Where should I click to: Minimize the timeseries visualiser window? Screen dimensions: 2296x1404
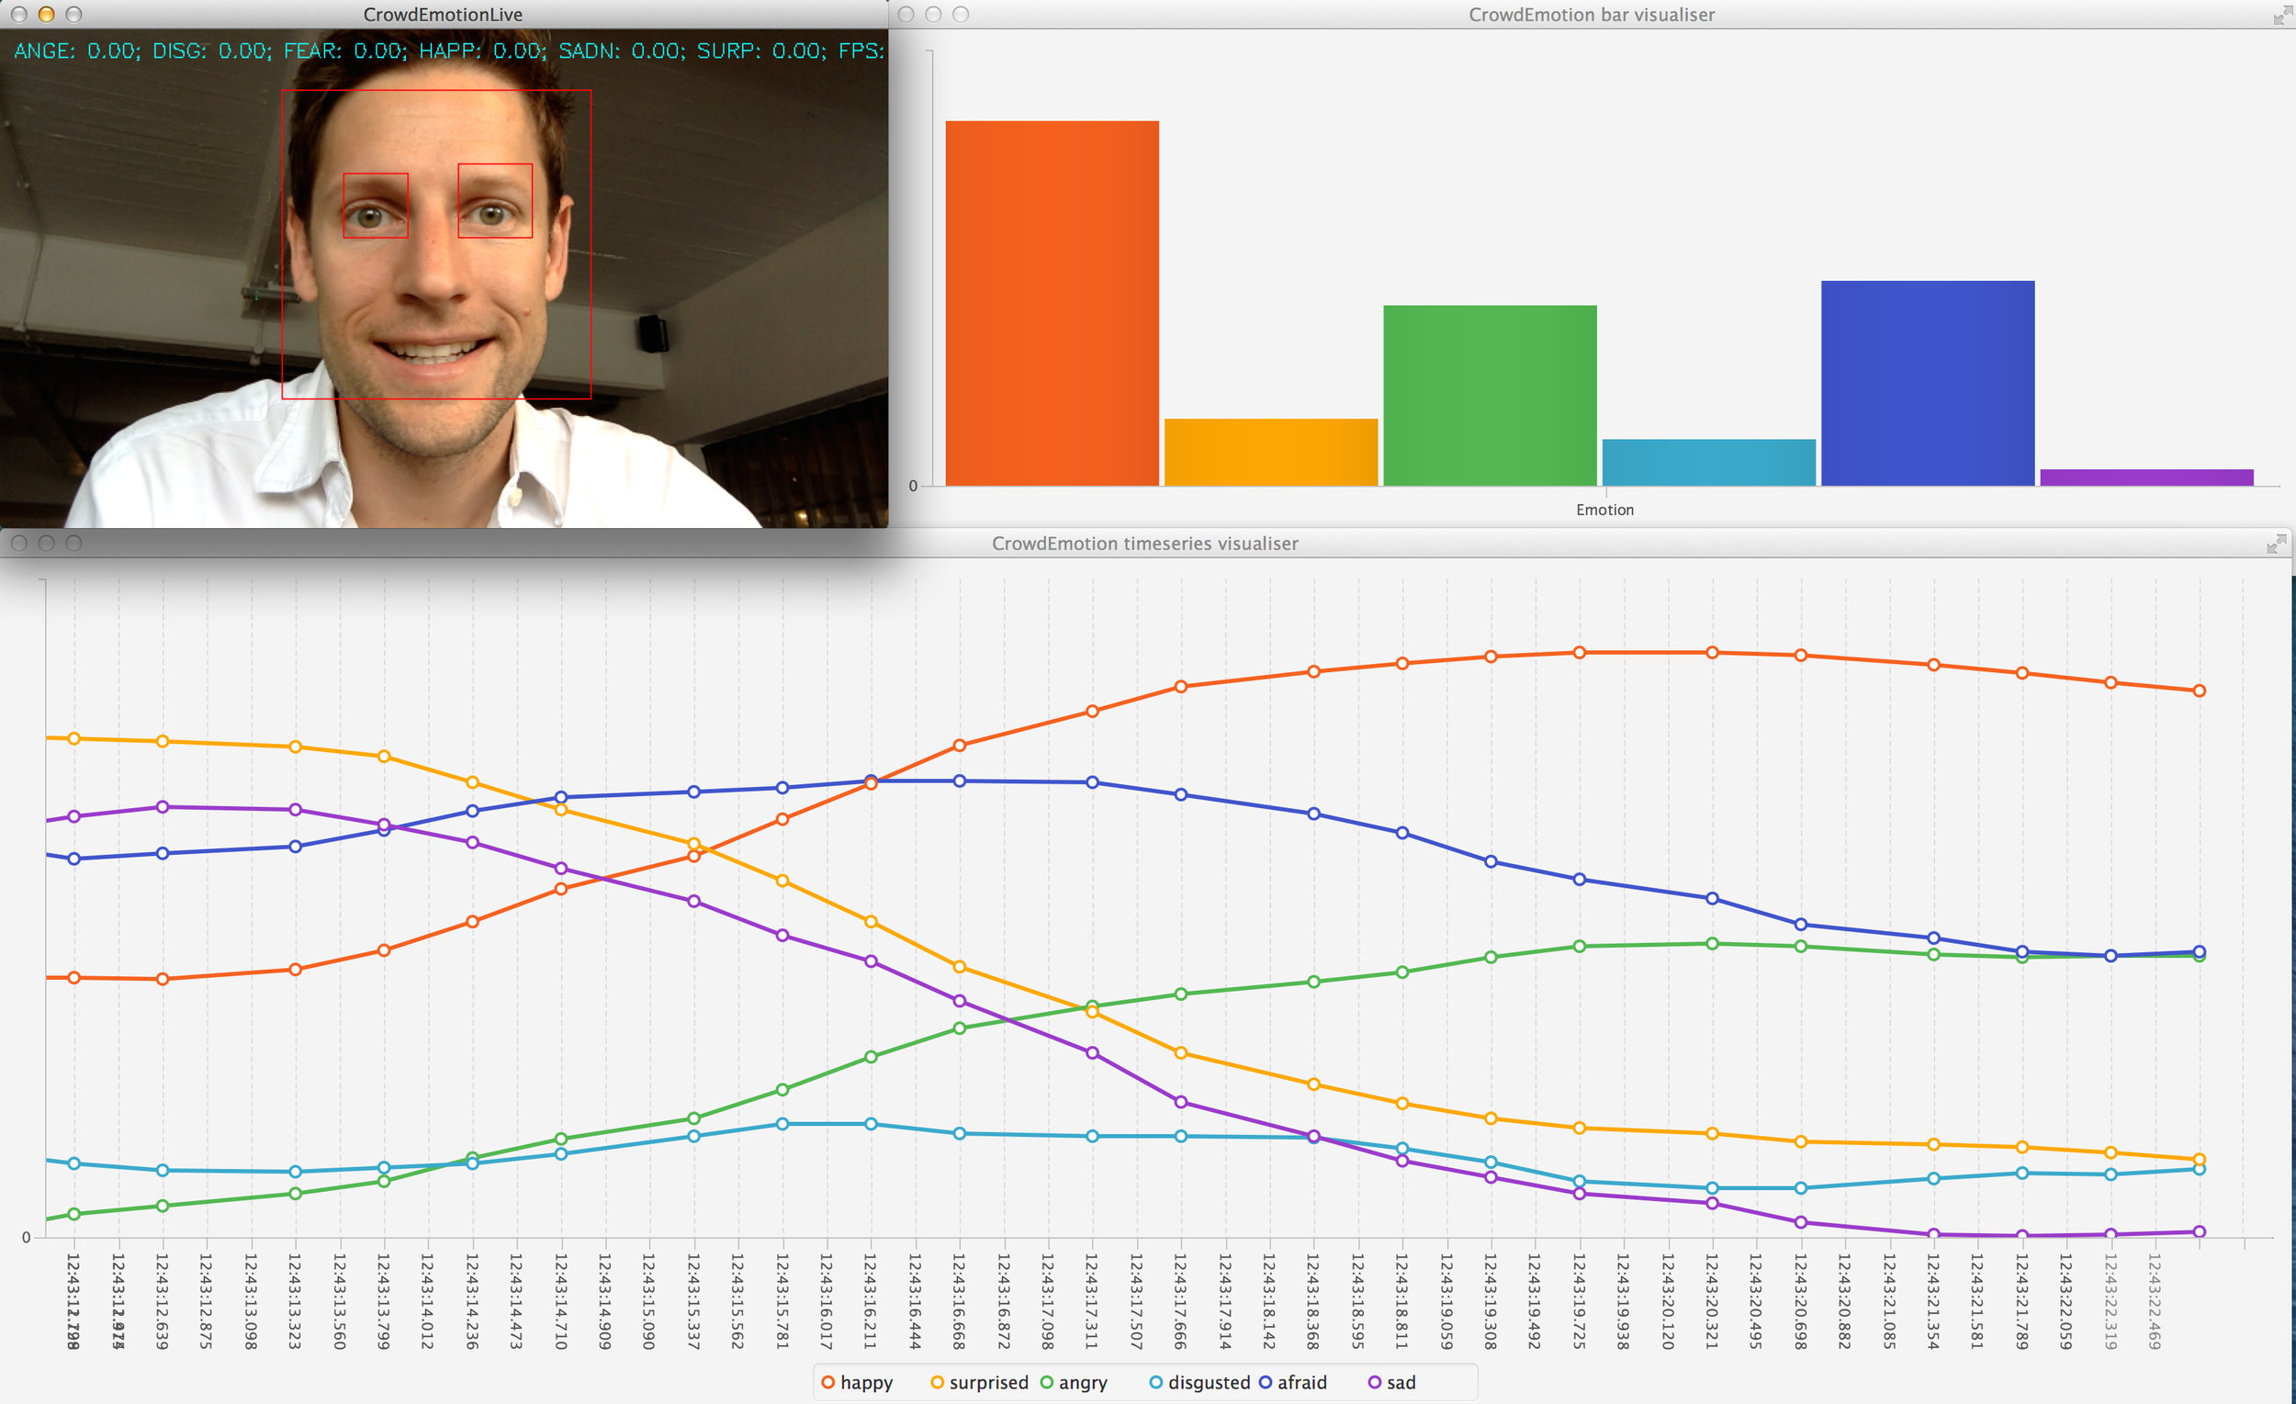click(x=46, y=544)
